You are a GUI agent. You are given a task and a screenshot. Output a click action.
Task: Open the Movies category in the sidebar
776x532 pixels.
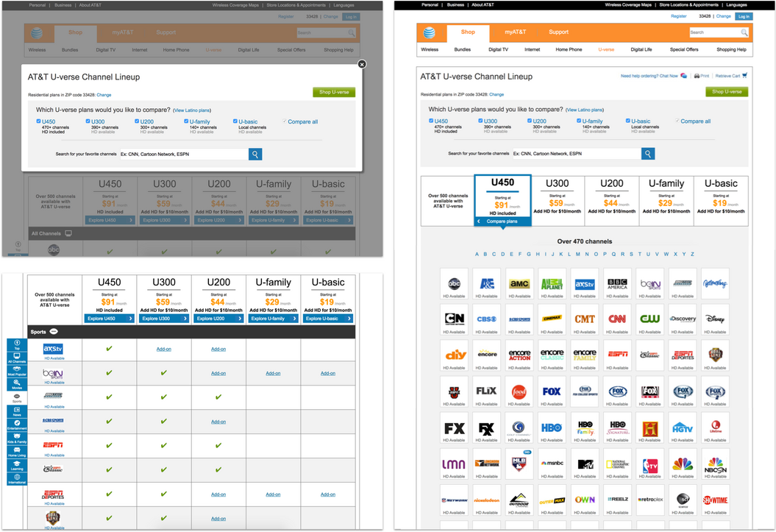click(16, 382)
